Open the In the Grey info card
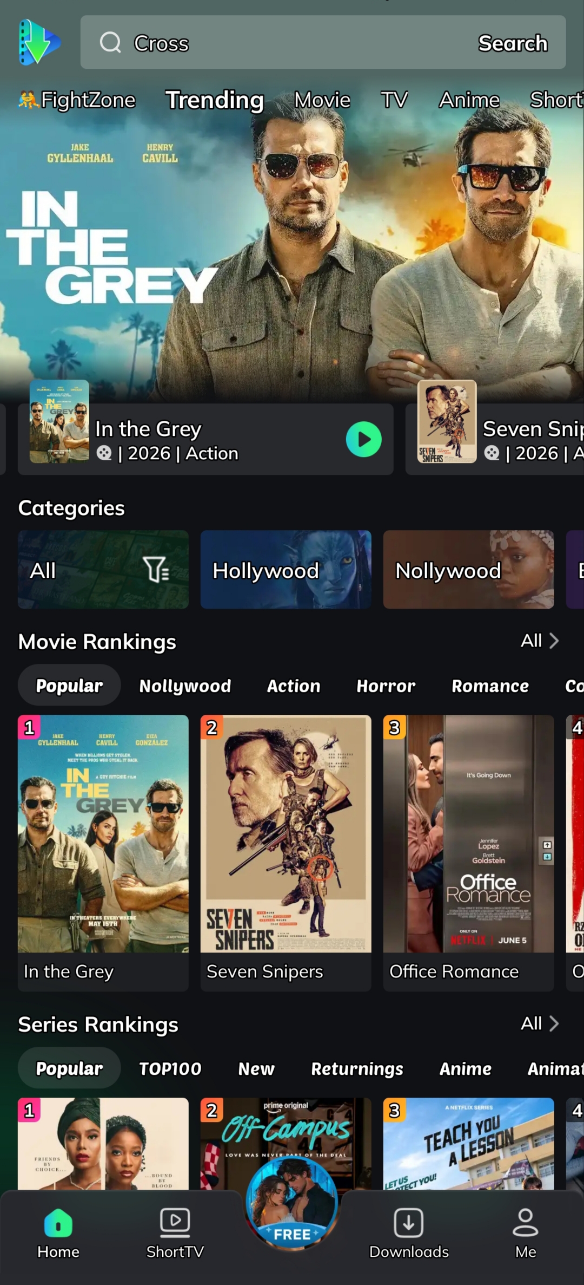Image resolution: width=584 pixels, height=1285 pixels. click(205, 439)
